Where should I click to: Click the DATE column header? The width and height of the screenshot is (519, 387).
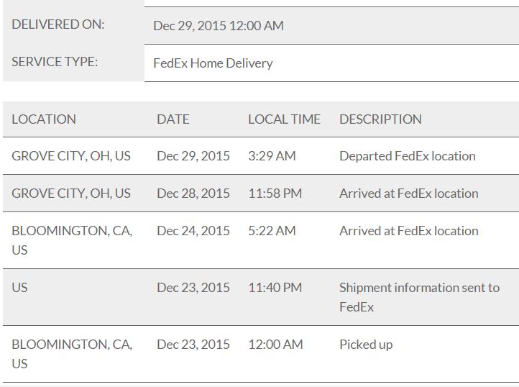click(173, 119)
